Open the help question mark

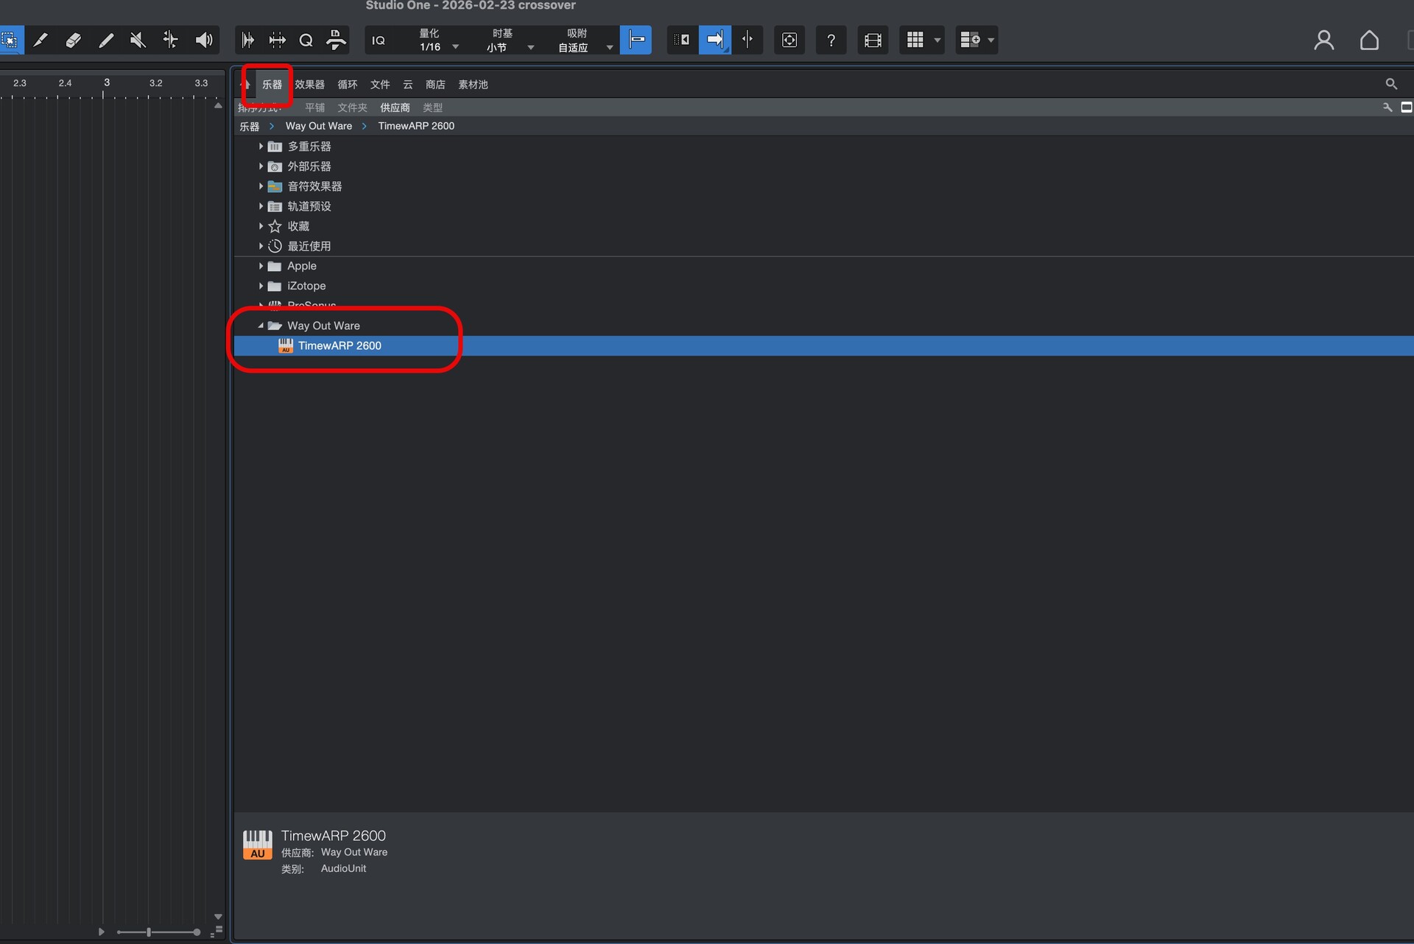pos(831,40)
